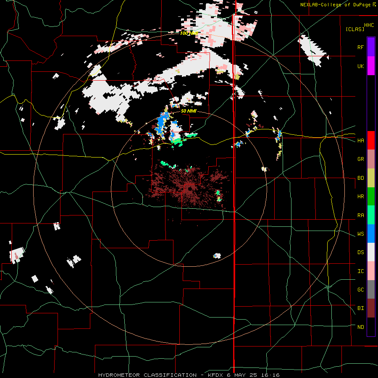Click the [CLAS] units label
This screenshot has height=378, width=378.
pyautogui.click(x=355, y=29)
